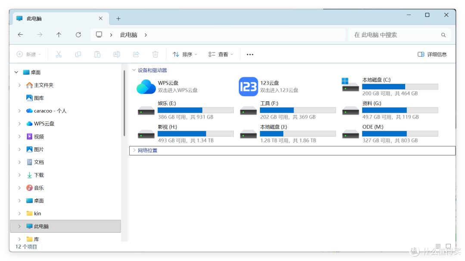Click the Delete trash icon

[155, 55]
